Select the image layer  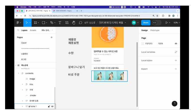point(32,79)
